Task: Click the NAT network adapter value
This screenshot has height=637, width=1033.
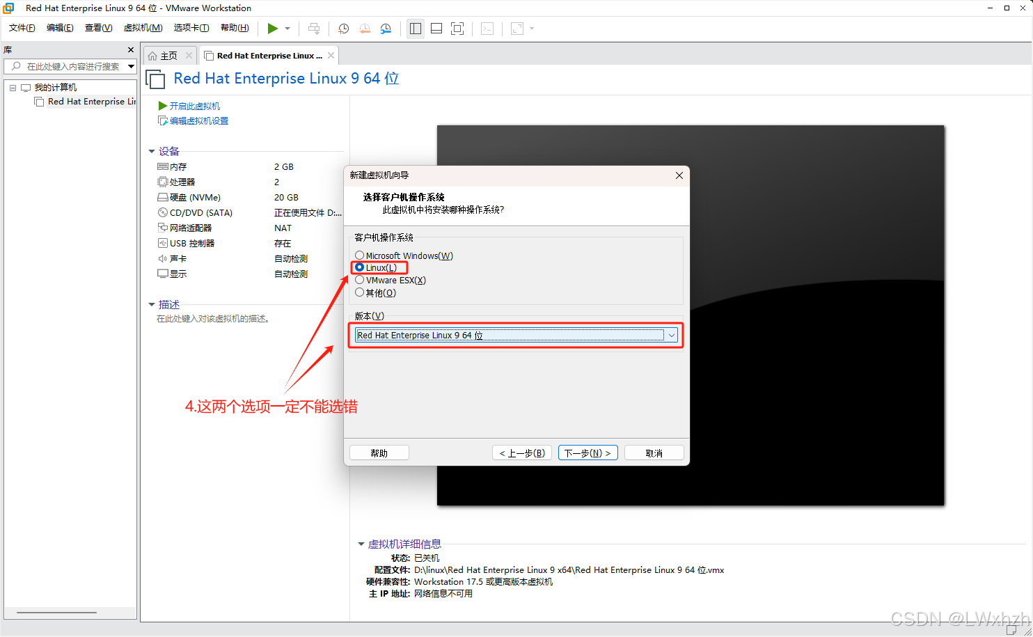Action: (283, 228)
